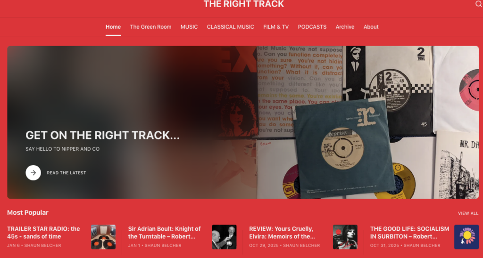Go to The Green Room section

pyautogui.click(x=150, y=27)
